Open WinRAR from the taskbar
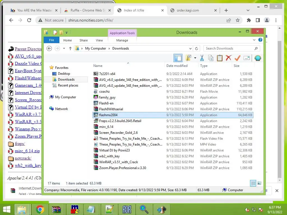Screen dimensions: 287x215 tap(56, 209)
